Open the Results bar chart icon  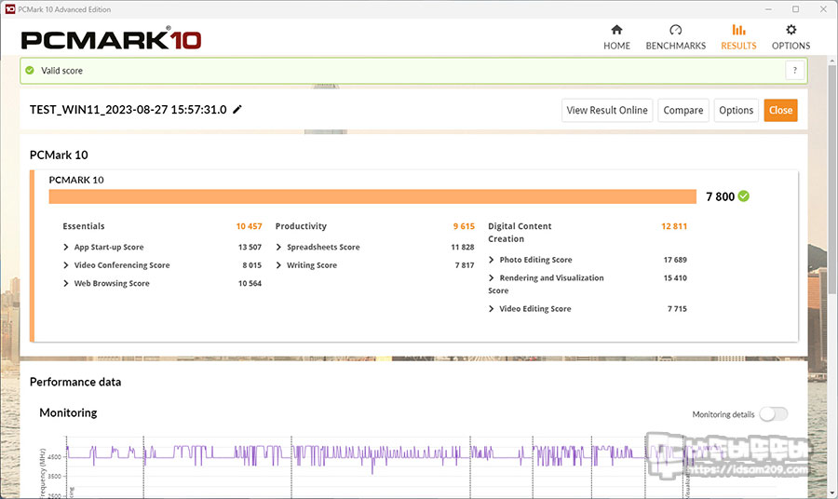738,30
